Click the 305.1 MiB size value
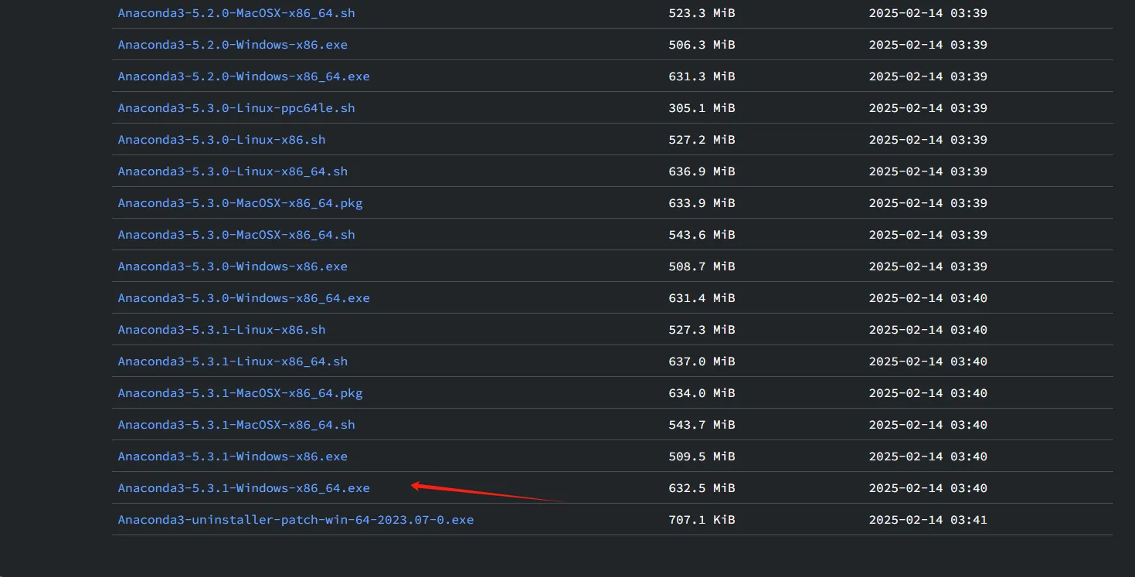The width and height of the screenshot is (1135, 577). (702, 108)
